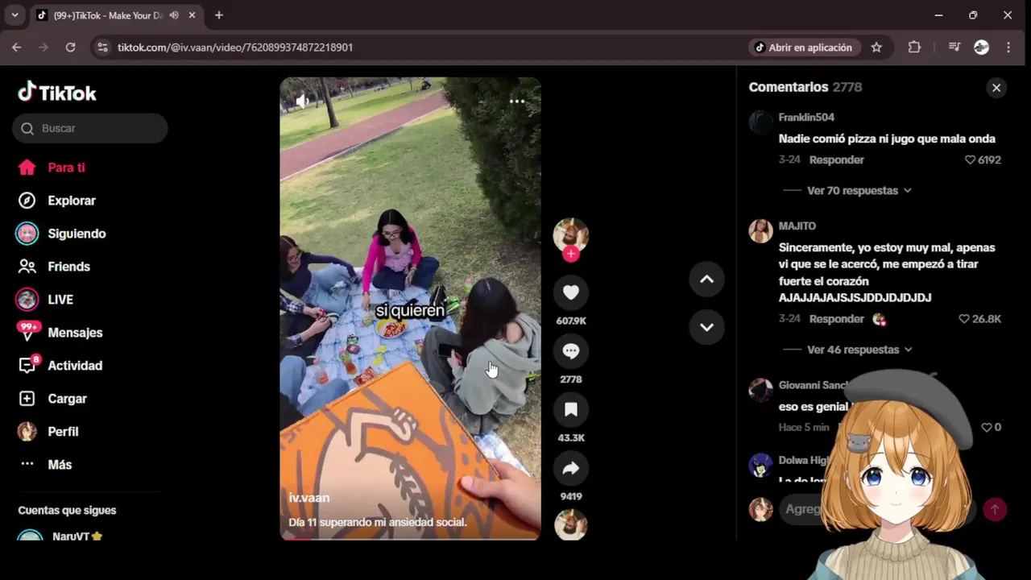This screenshot has width=1031, height=580.
Task: Reply to Franklin504's comment
Action: click(836, 159)
